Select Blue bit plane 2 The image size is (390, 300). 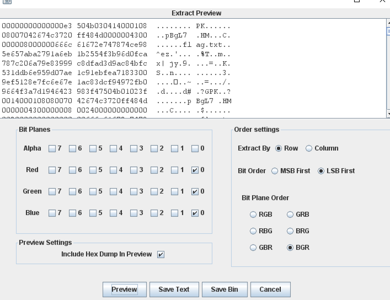click(x=154, y=213)
